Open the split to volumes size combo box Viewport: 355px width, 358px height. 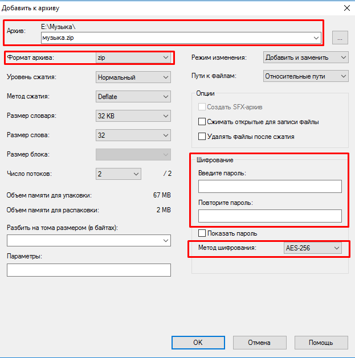[89, 241]
